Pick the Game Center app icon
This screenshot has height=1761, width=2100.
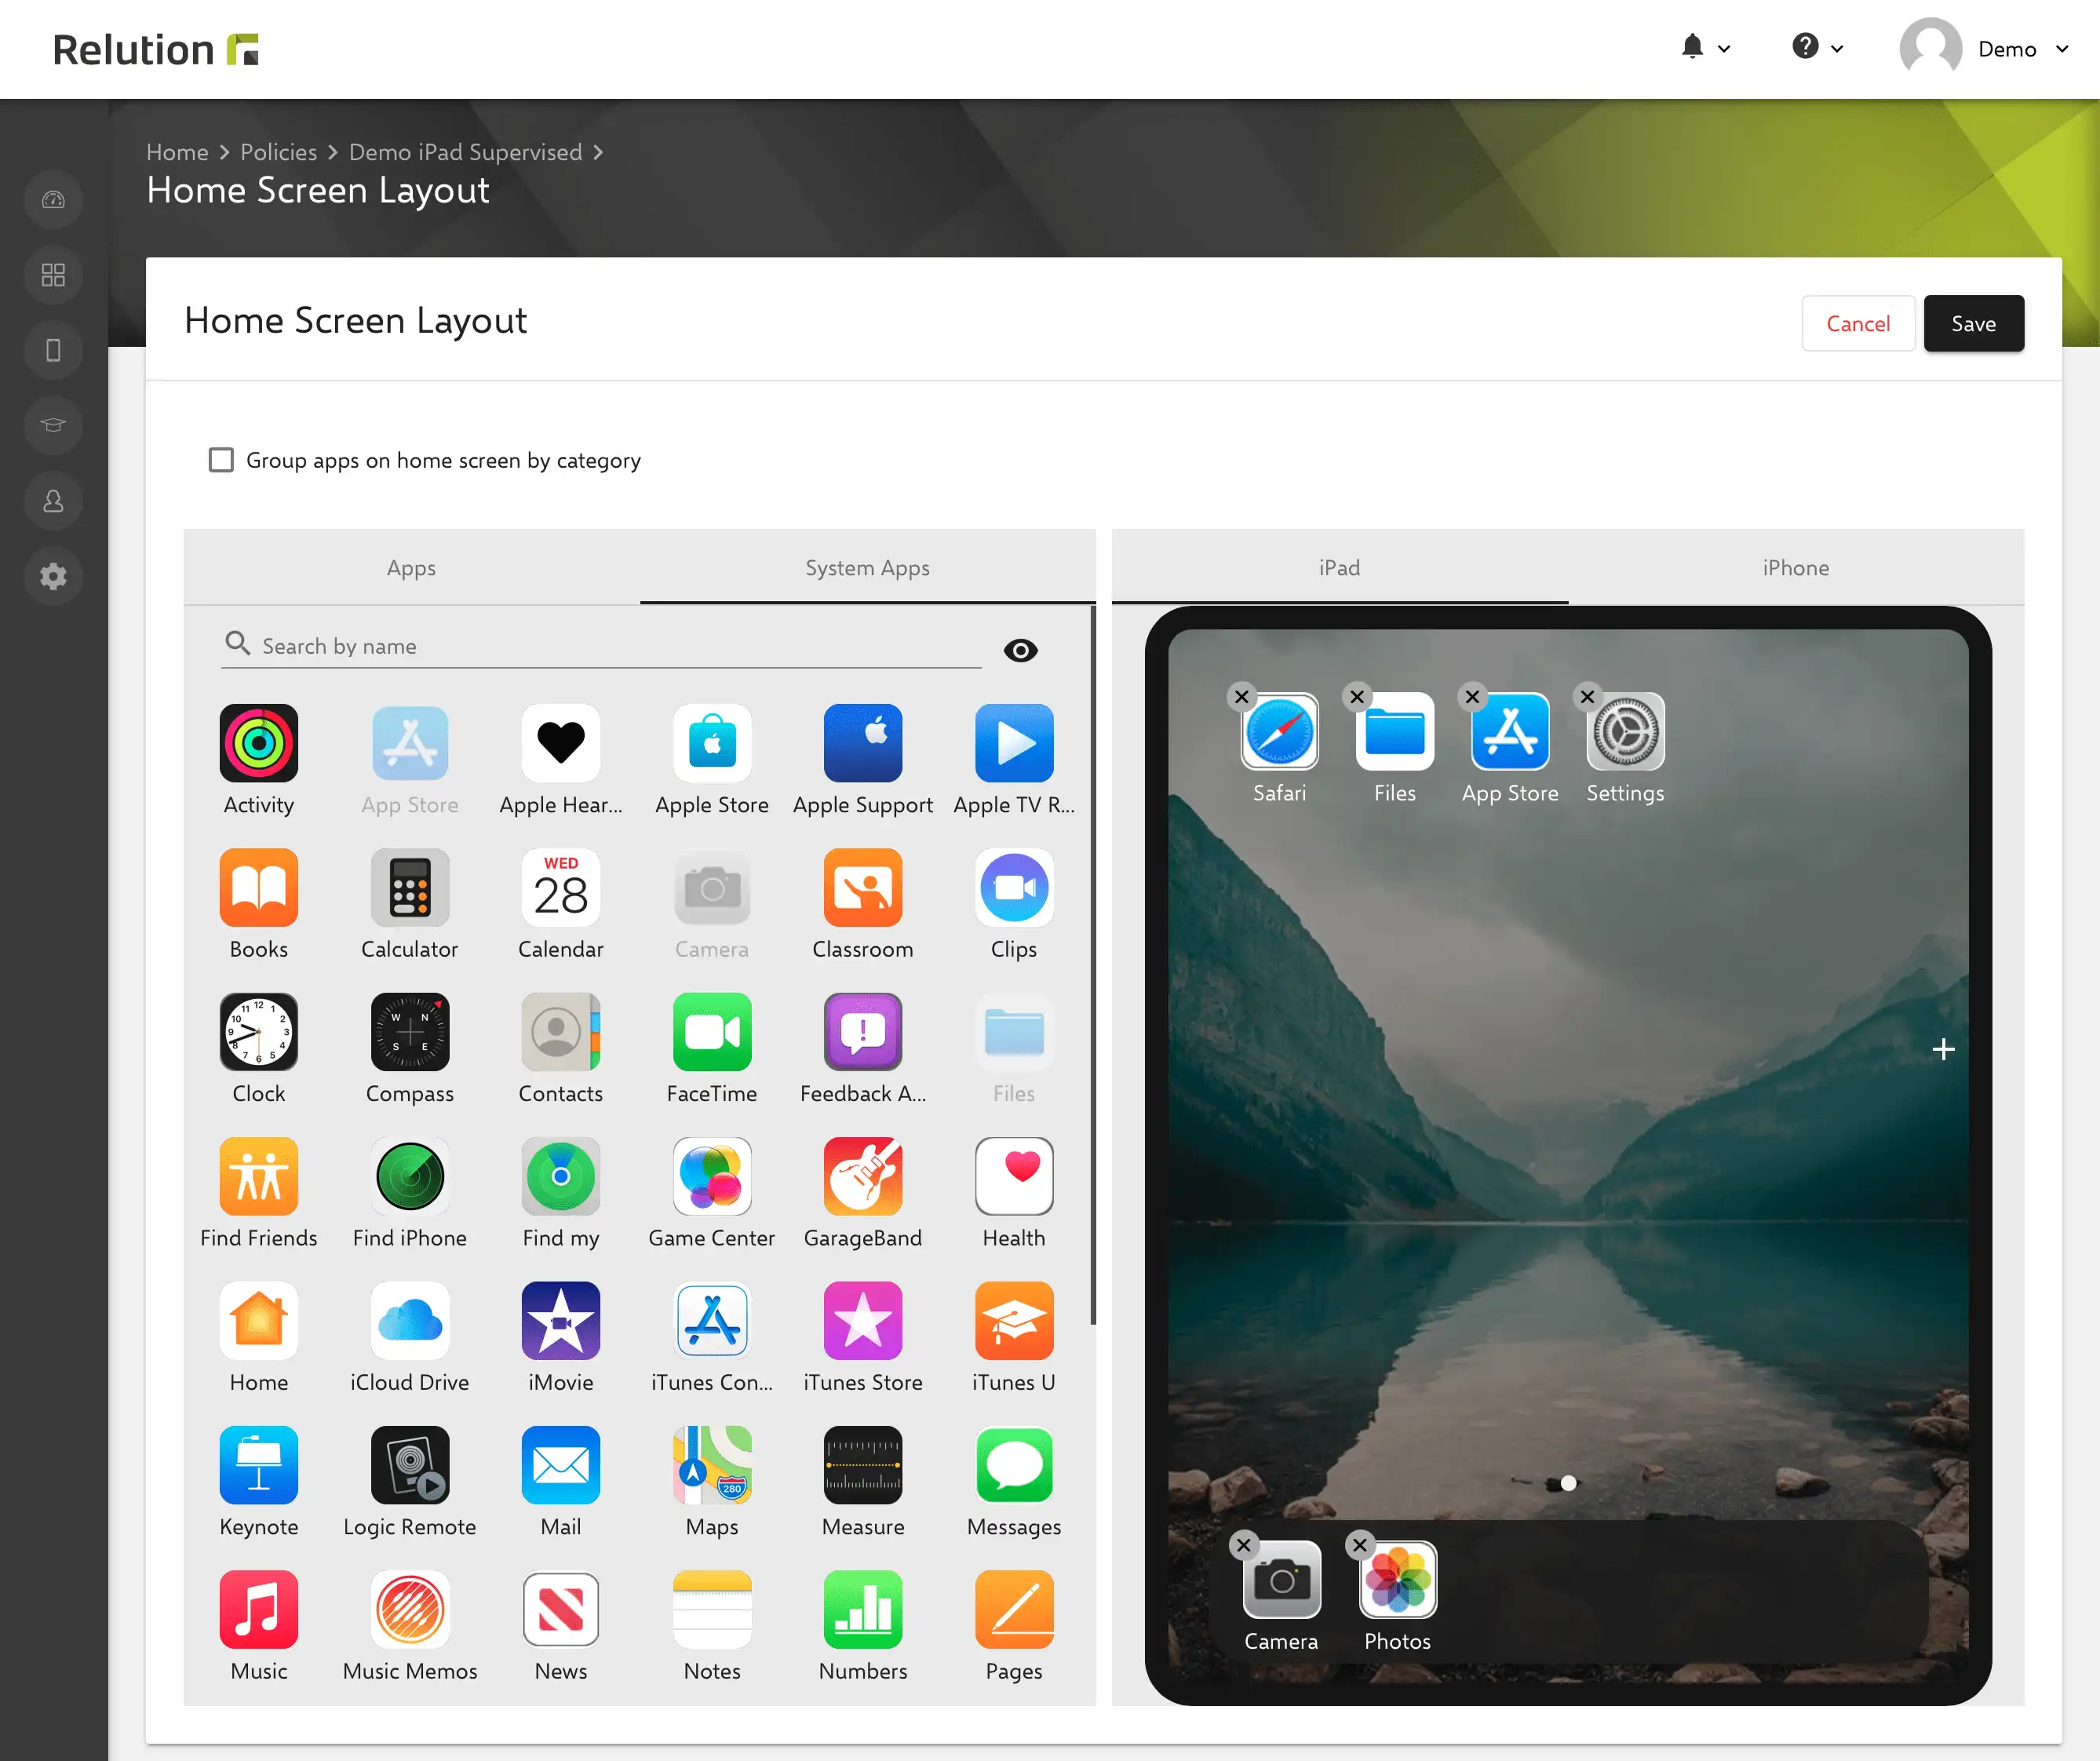click(711, 1176)
